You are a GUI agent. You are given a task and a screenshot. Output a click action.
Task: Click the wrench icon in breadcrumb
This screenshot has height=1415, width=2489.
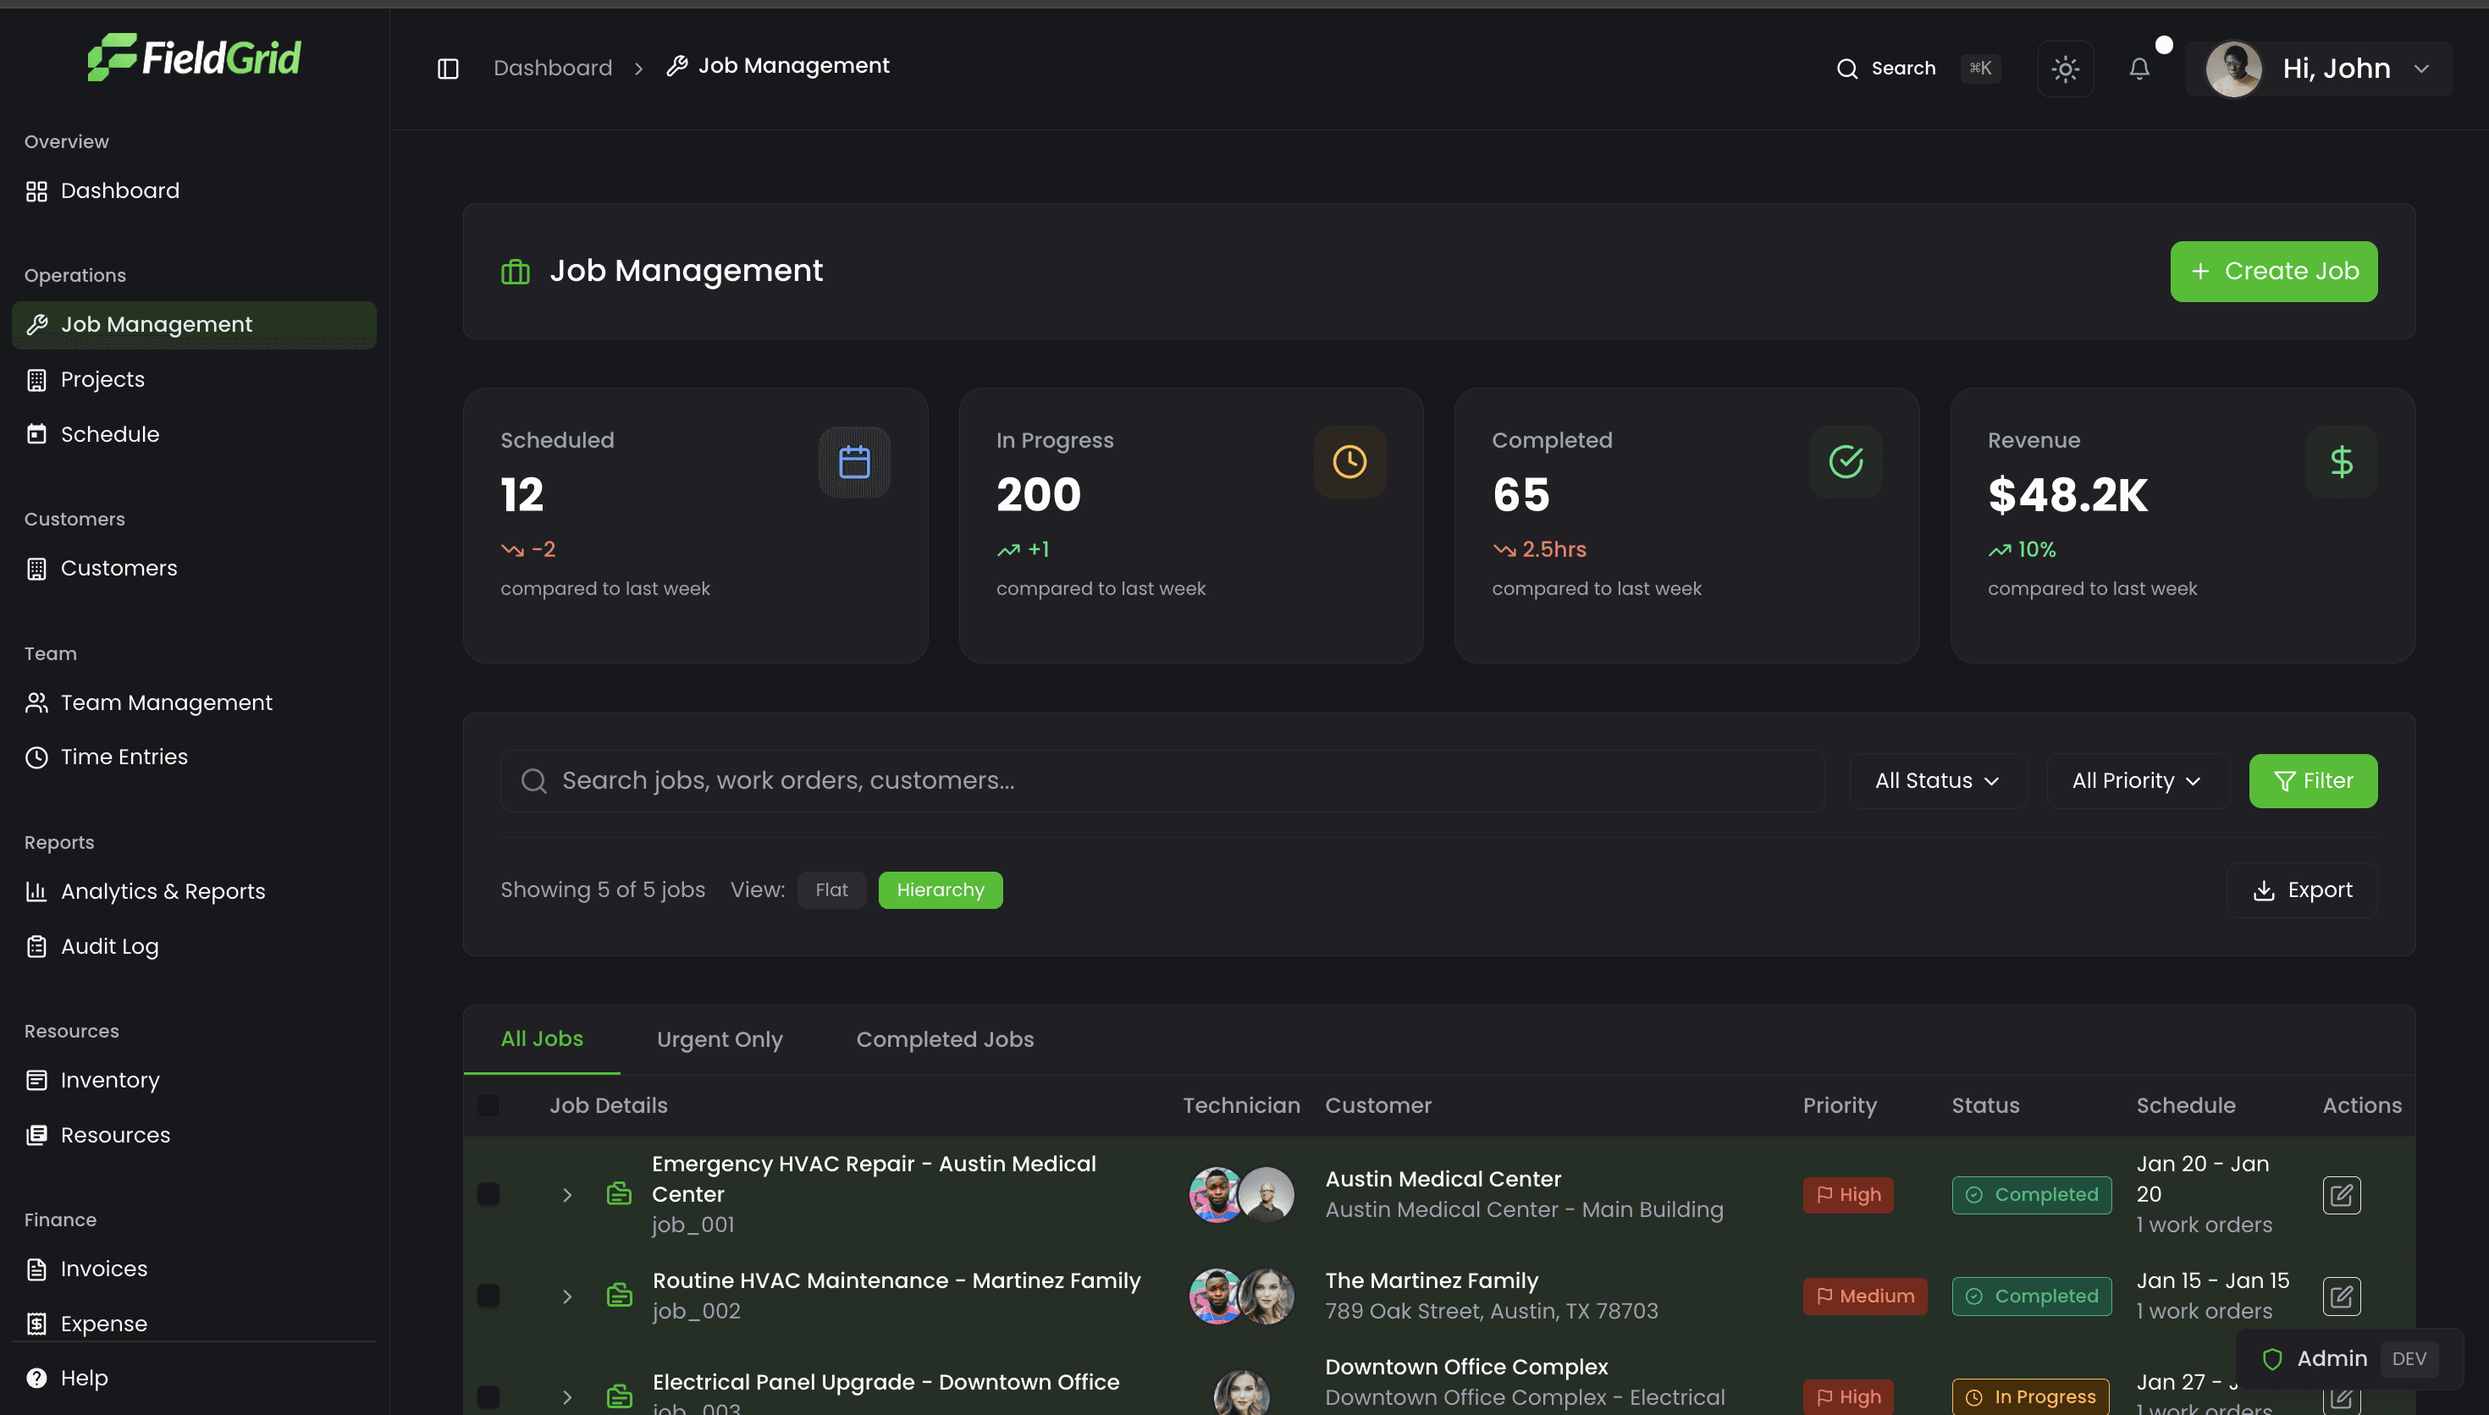click(677, 65)
